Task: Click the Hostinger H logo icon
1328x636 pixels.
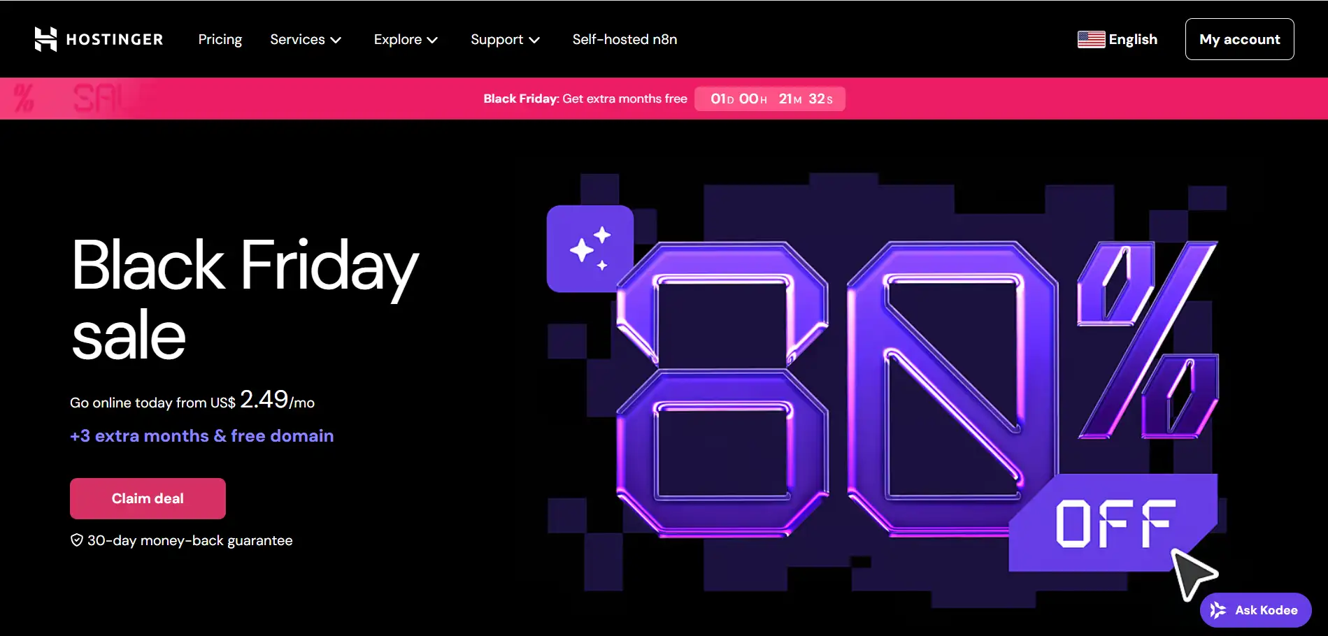Action: 45,39
